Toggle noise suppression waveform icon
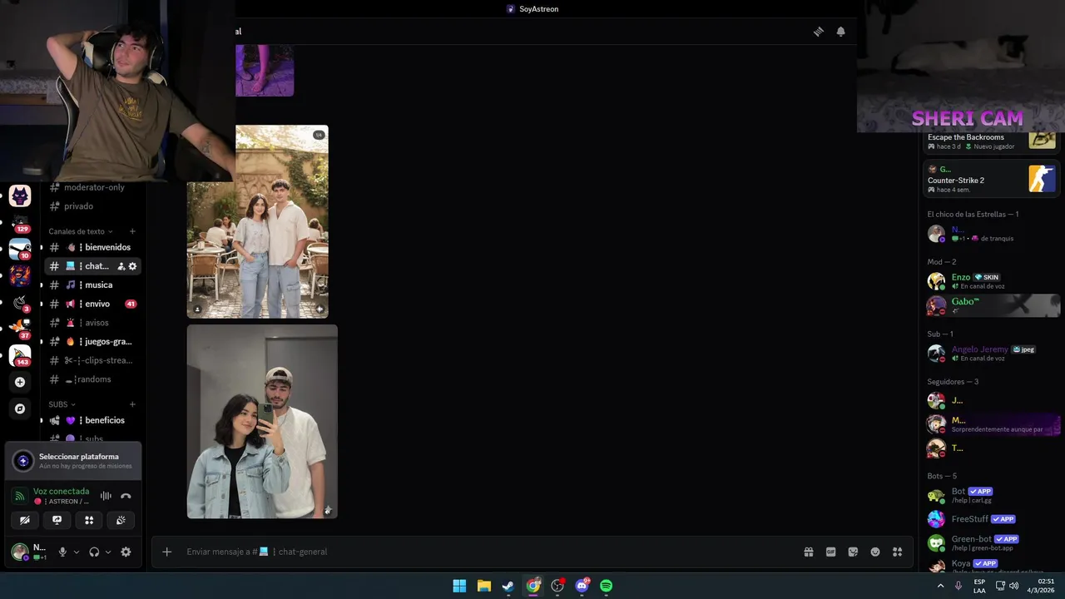 (106, 496)
